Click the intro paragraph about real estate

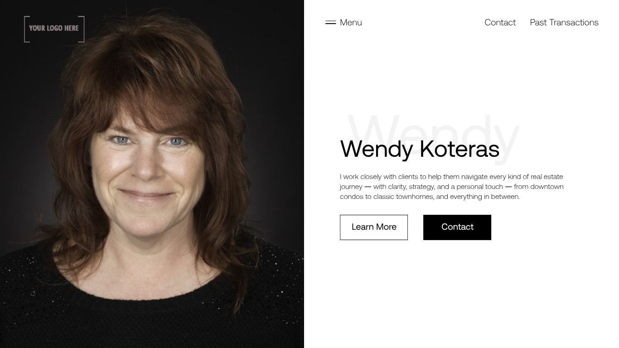(x=452, y=186)
